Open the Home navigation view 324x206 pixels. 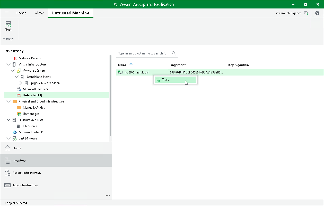coord(56,148)
